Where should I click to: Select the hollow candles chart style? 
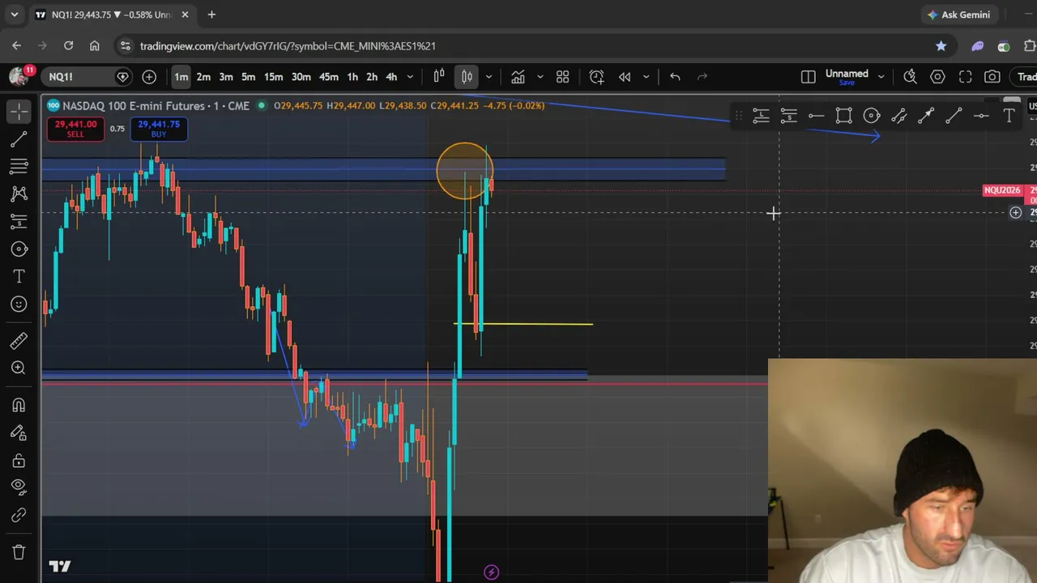tap(439, 77)
